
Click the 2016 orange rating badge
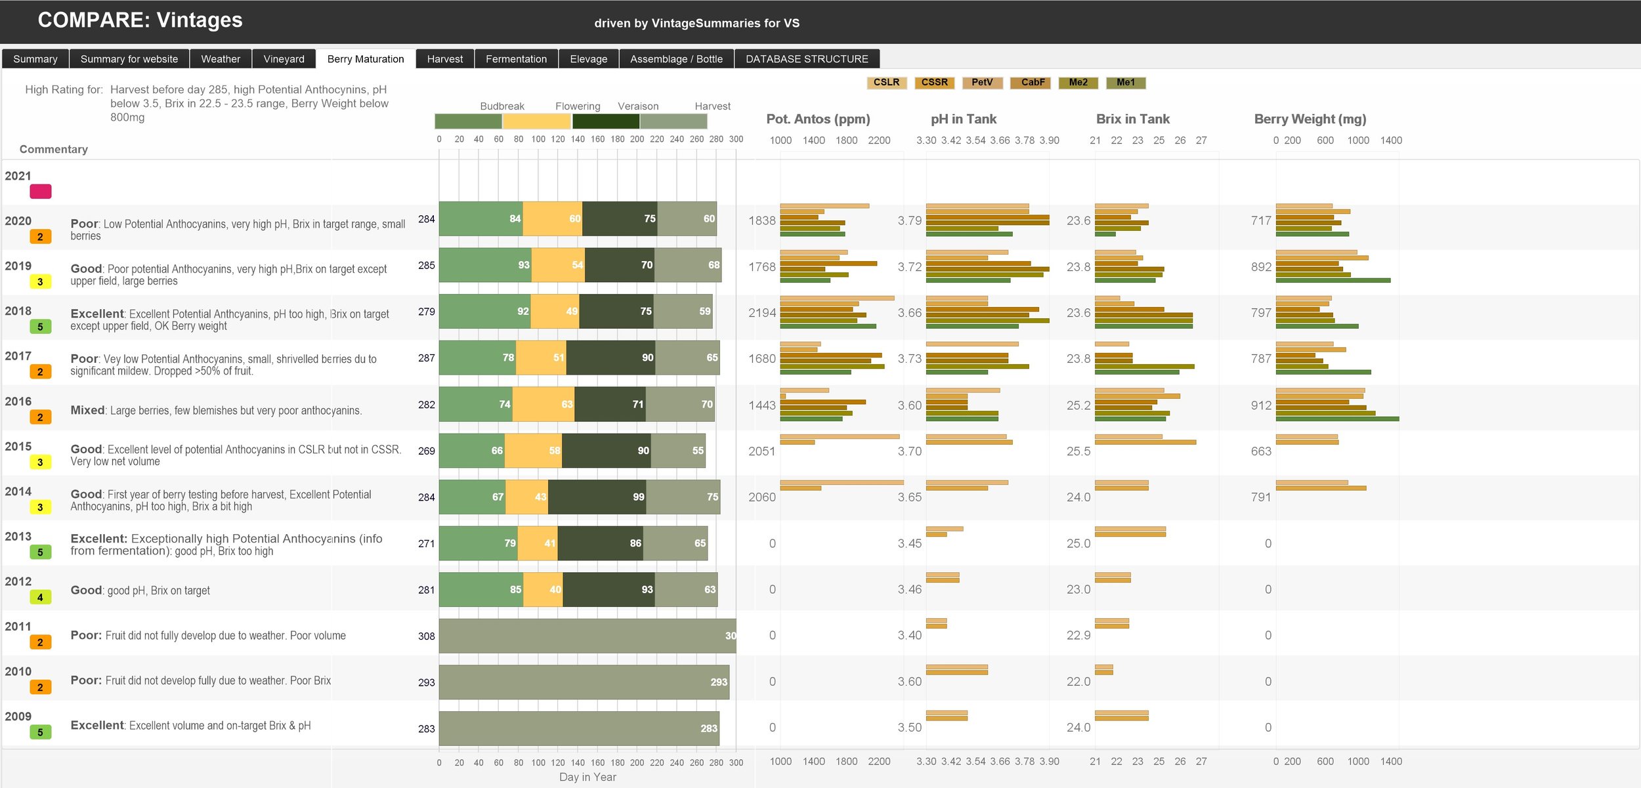[x=41, y=417]
